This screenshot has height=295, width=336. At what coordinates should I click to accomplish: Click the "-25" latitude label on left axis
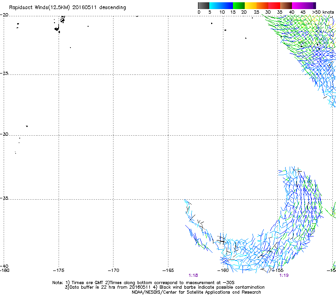[4, 73]
